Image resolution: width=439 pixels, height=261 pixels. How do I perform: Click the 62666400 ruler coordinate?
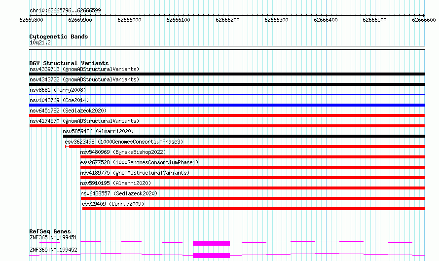click(x=326, y=20)
